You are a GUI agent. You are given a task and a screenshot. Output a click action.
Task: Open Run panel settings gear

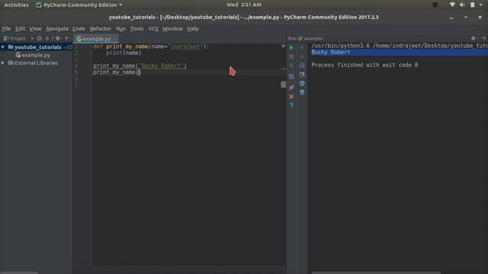point(474,39)
